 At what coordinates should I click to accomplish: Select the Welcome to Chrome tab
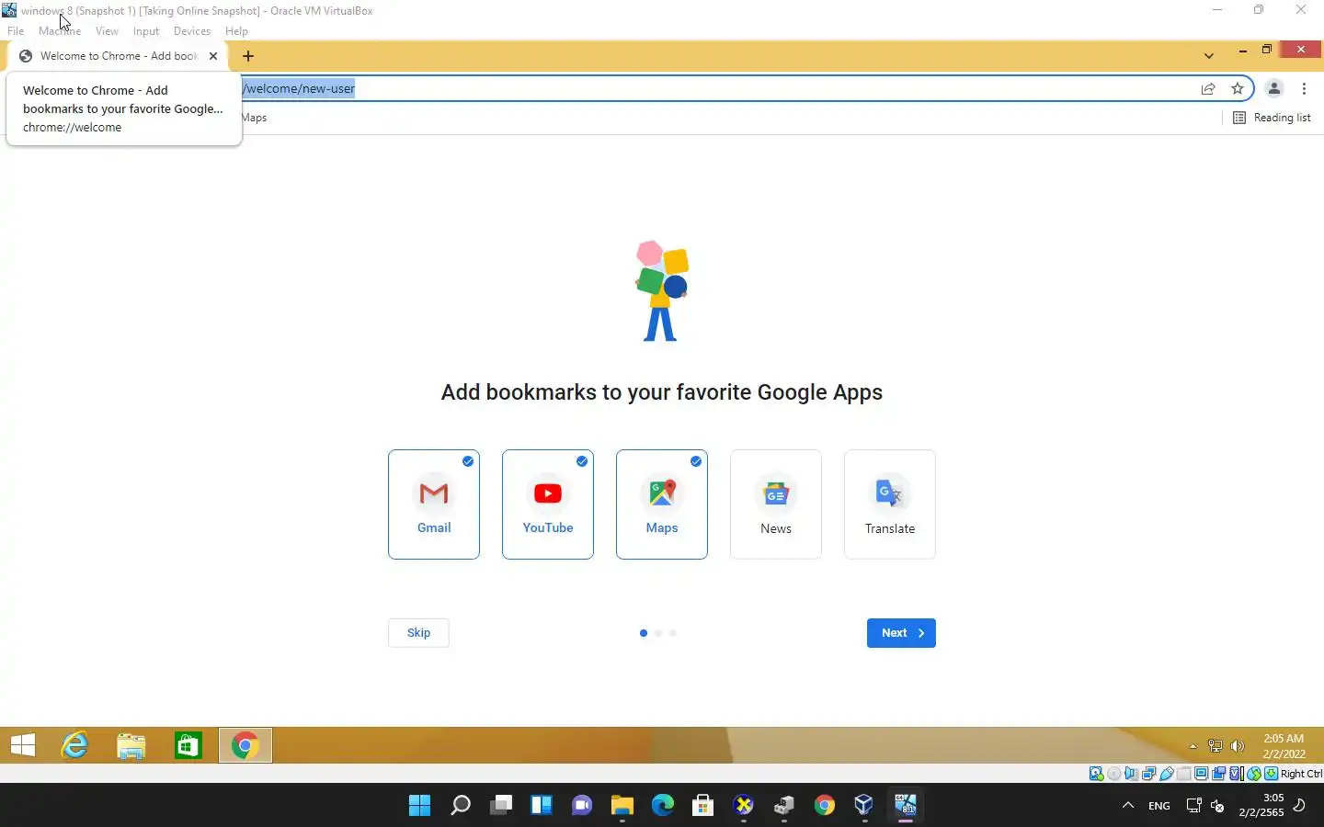(x=118, y=56)
